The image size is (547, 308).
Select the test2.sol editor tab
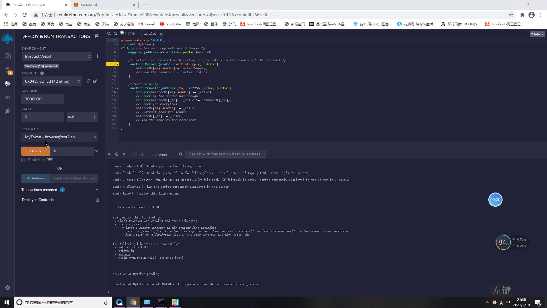(x=150, y=34)
